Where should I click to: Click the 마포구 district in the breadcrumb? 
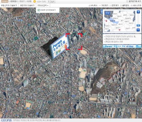pyautogui.click(x=22, y=1)
